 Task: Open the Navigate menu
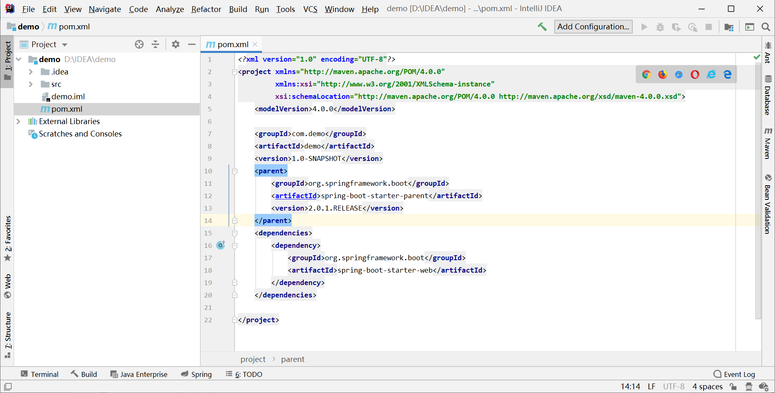click(105, 9)
